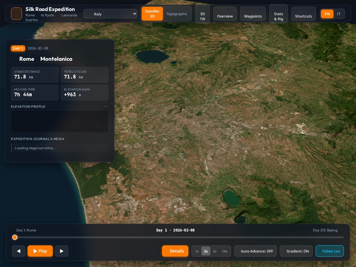Switch to Satellite 3D map mode
Screen dimensions: 356x267
152,14
